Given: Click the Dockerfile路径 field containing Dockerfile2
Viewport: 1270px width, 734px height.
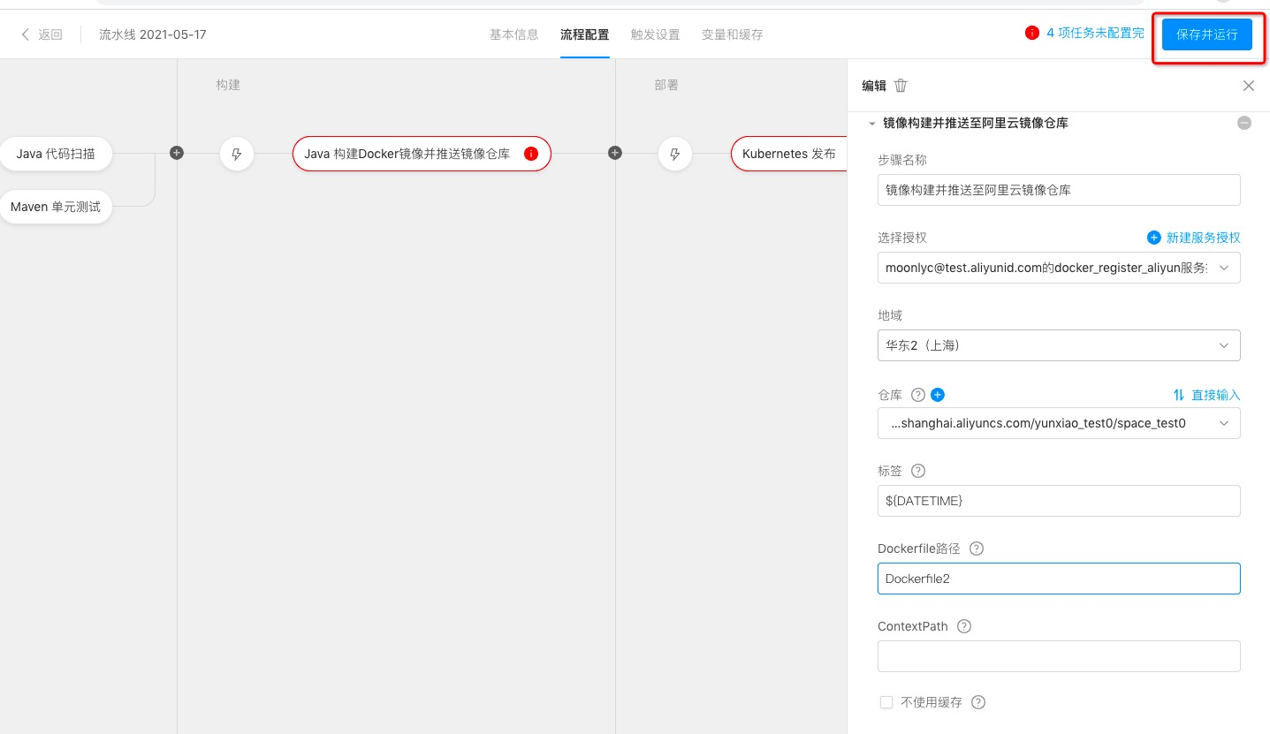Looking at the screenshot, I should tap(1059, 579).
